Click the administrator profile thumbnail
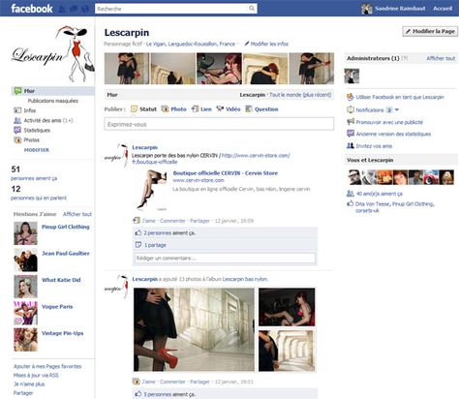Screen dimensions: 459x399 352,77
